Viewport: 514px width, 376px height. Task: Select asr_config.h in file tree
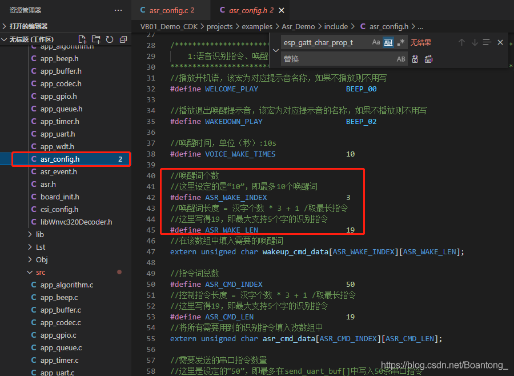tap(66, 159)
